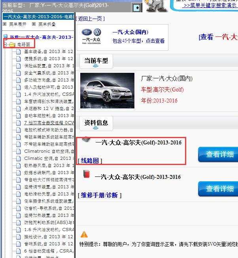Click document icon beside 基本装备

(x=19, y=52)
